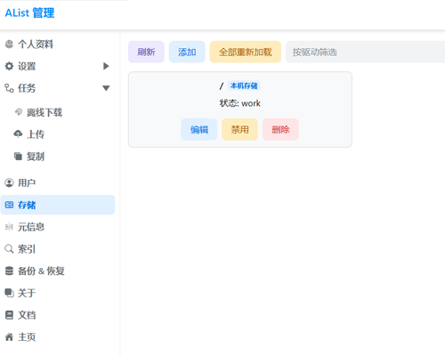The height and width of the screenshot is (356, 445).
Task: Click the 全部重新加载 button
Action: 246,52
